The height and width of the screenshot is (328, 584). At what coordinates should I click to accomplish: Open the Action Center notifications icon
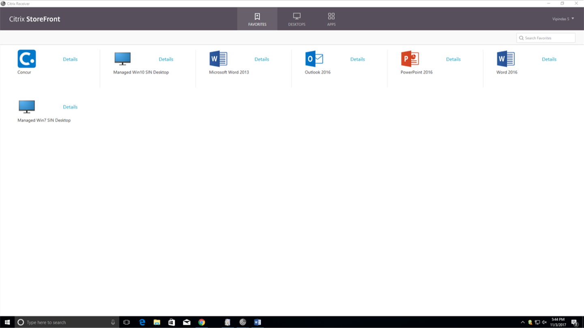(x=575, y=322)
